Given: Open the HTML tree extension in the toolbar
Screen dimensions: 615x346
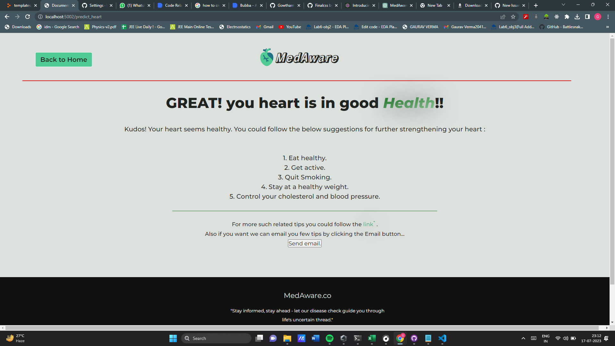Looking at the screenshot, I should coord(546,17).
